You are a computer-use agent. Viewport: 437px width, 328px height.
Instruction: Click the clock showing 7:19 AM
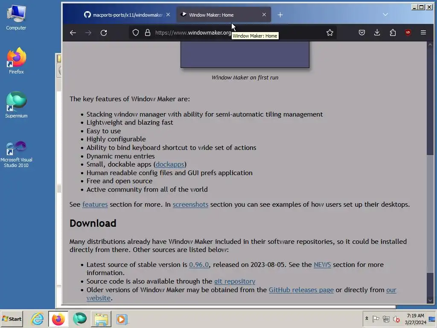(415, 319)
